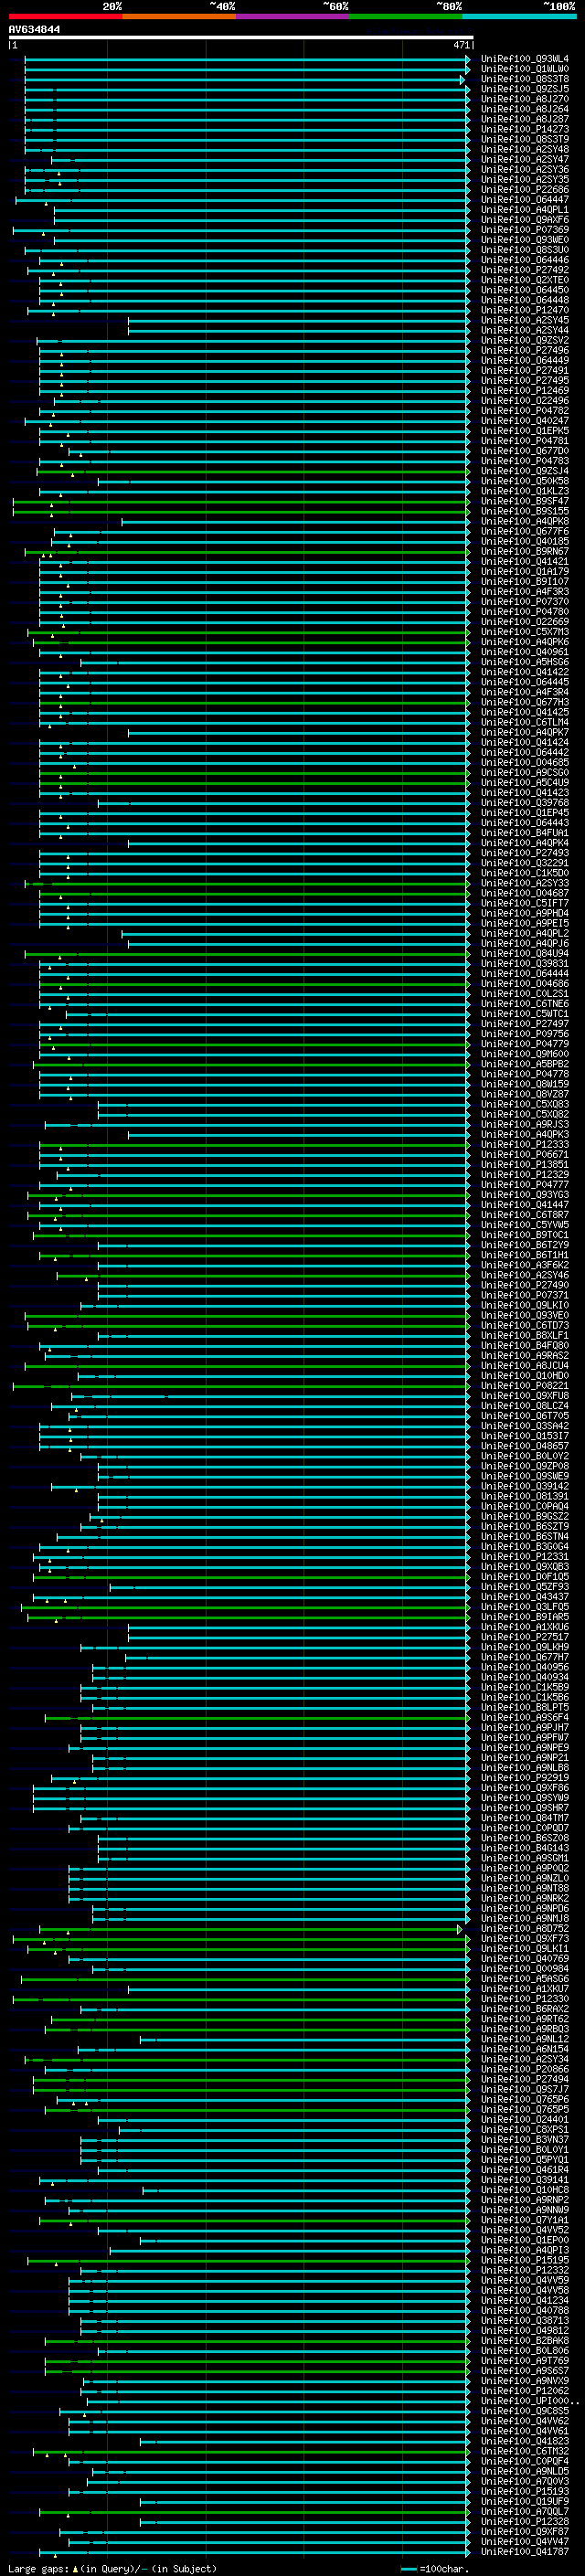Select label UniRef100_A4QPL1
The width and height of the screenshot is (585, 2576).
524,210
